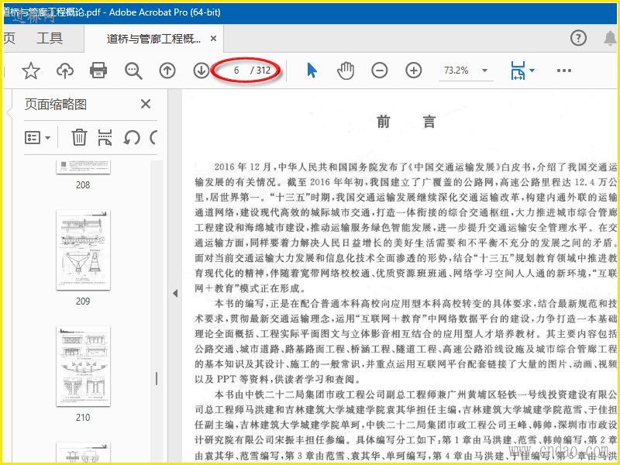Screen dimensions: 620x465
Task: Select the page 210 thumbnail
Action: tap(83, 366)
